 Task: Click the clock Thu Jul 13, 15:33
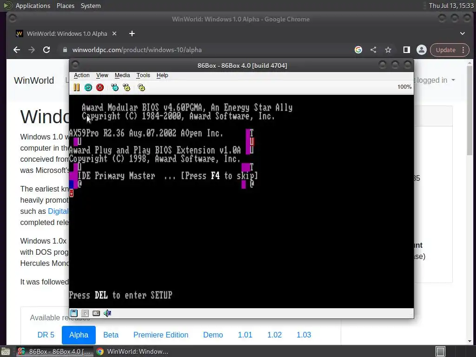coord(451,6)
